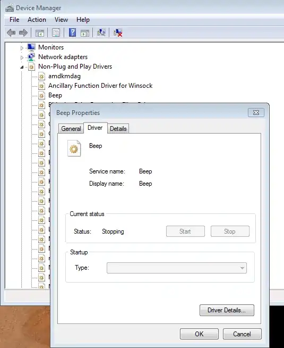Image resolution: width=284 pixels, height=348 pixels.
Task: Click the Non-Plug and Play Drivers icon
Action: [31, 67]
